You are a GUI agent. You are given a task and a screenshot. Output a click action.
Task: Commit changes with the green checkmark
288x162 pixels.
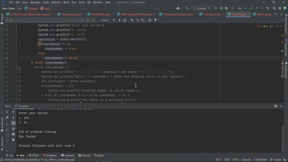(x=251, y=9)
